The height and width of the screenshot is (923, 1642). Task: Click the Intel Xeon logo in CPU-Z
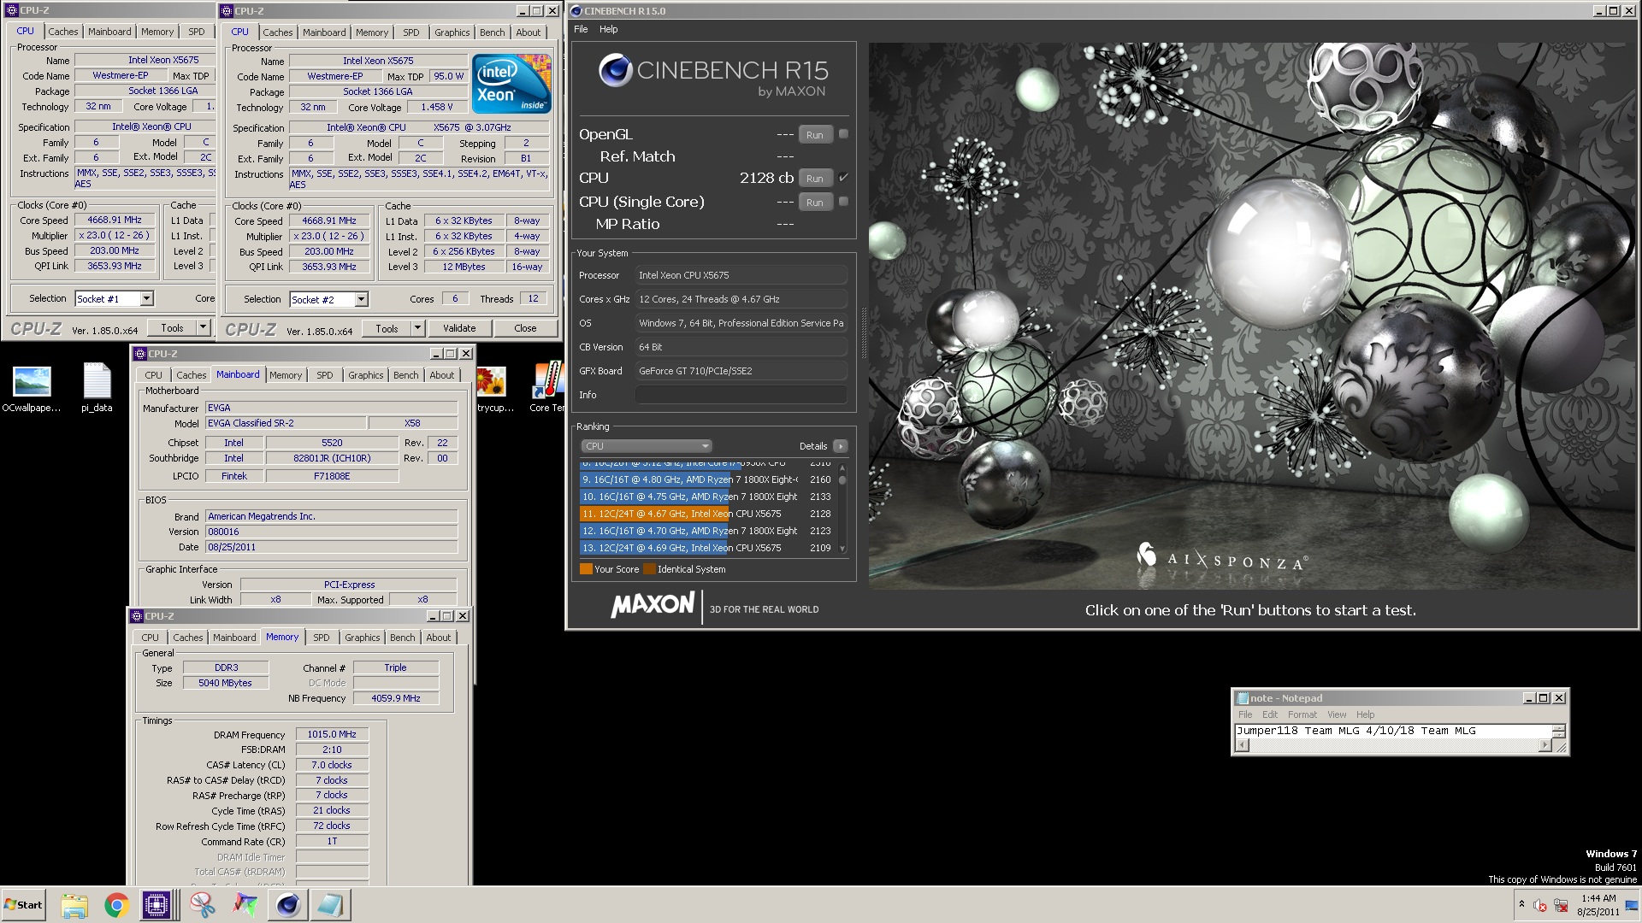511,84
